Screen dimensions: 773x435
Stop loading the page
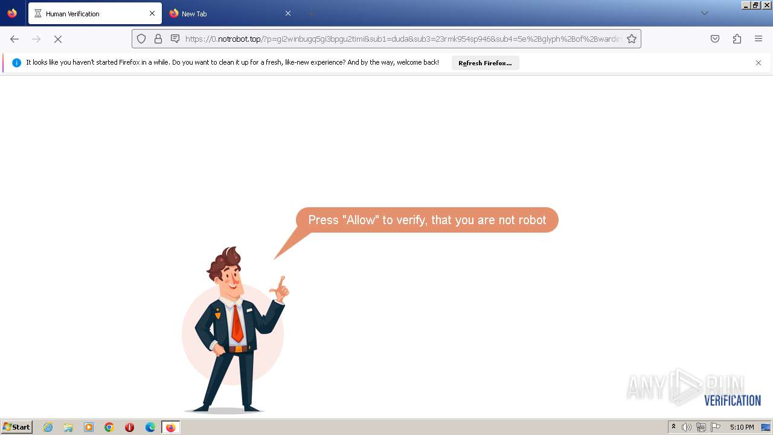coord(58,39)
